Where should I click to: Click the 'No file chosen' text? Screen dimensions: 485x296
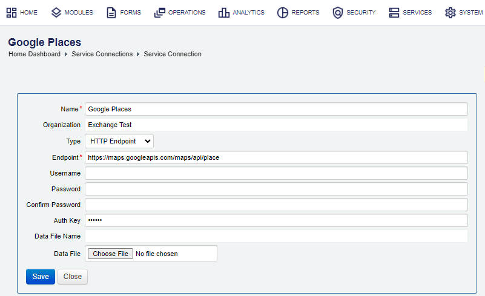156,254
